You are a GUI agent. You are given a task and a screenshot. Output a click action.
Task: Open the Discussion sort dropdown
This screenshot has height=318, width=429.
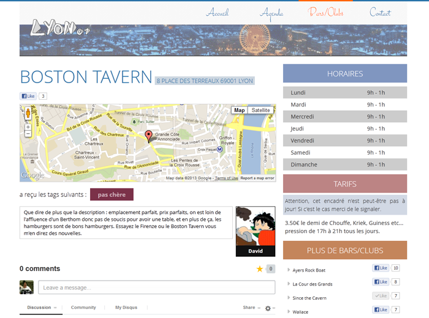click(x=42, y=308)
